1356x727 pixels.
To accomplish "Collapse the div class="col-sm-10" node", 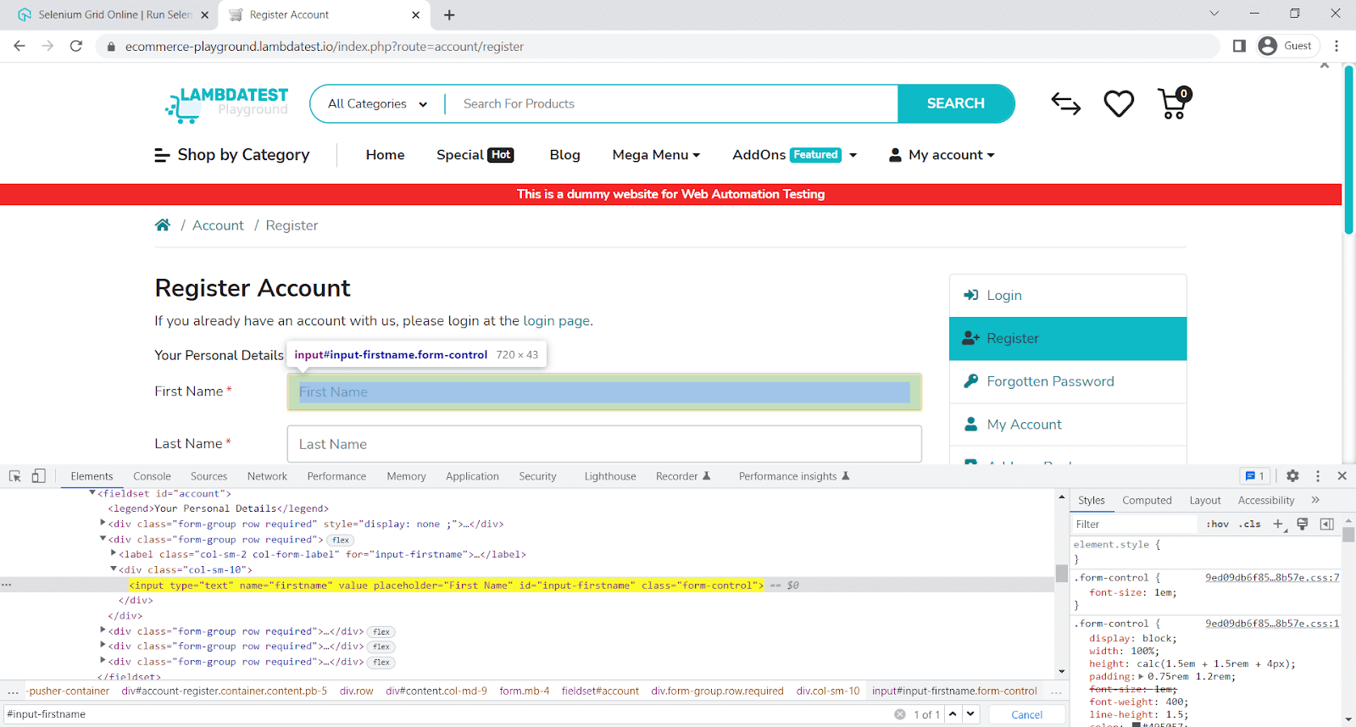I will coord(114,569).
